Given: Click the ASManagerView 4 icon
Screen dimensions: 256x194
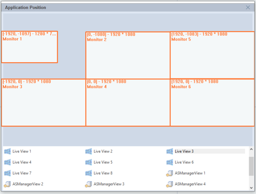Looking at the screenshot, I should click(170, 184).
